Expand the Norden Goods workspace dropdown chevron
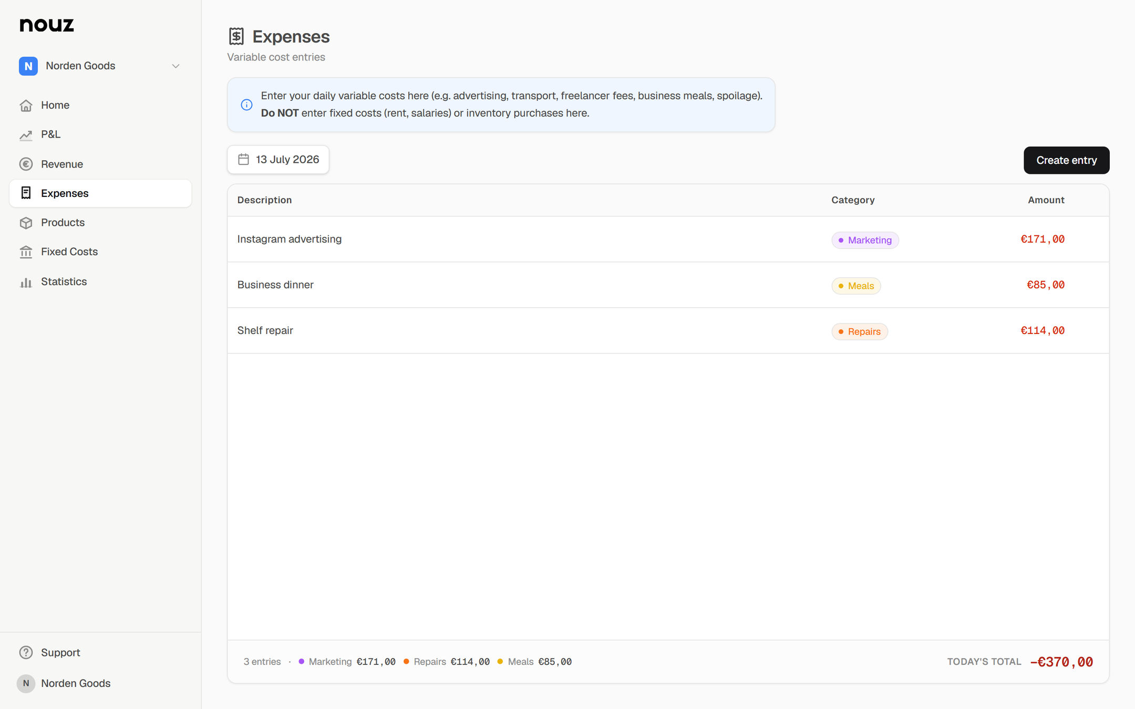The height and width of the screenshot is (709, 1135). point(176,66)
